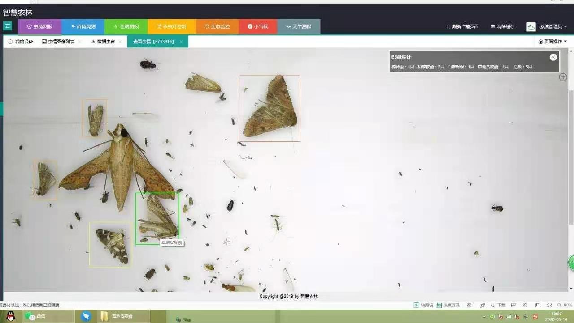The height and width of the screenshot is (323, 574).
Task: Open the 苗情观测 module tab
Action: click(83, 27)
